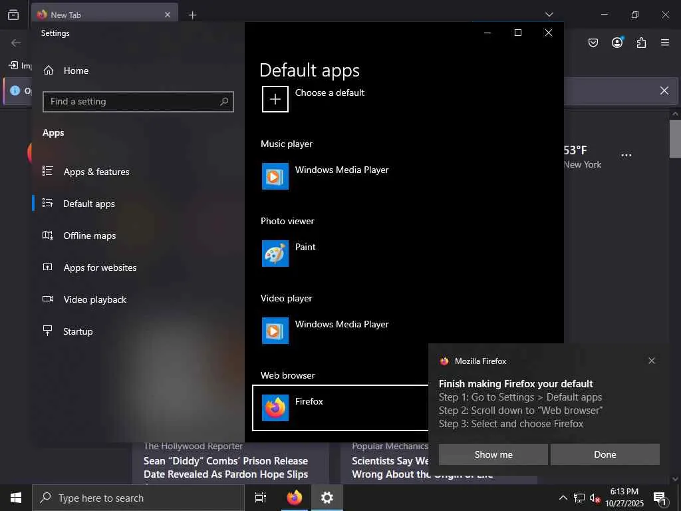Open the Diddy Combs prison release article
This screenshot has width=681, height=511.
pos(226,468)
